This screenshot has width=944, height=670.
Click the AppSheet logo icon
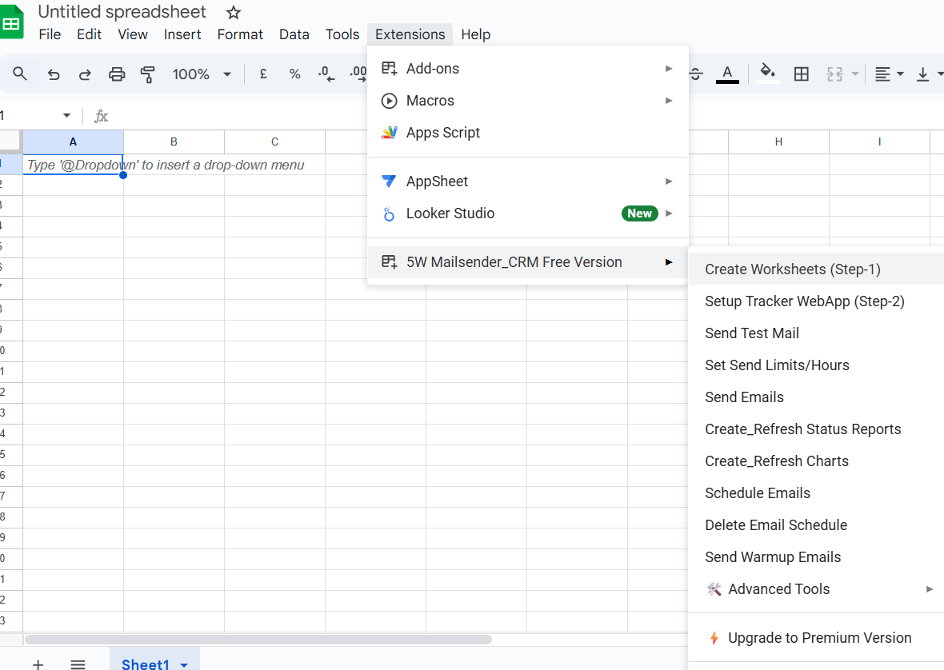click(389, 181)
